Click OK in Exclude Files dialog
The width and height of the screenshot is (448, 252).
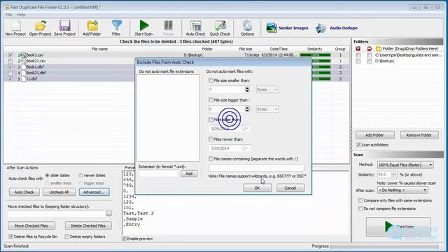click(257, 188)
